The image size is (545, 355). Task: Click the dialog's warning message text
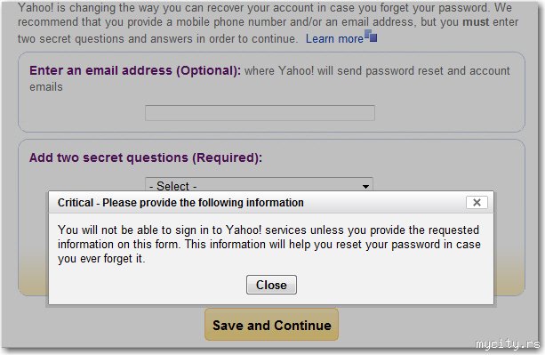pyautogui.click(x=269, y=244)
